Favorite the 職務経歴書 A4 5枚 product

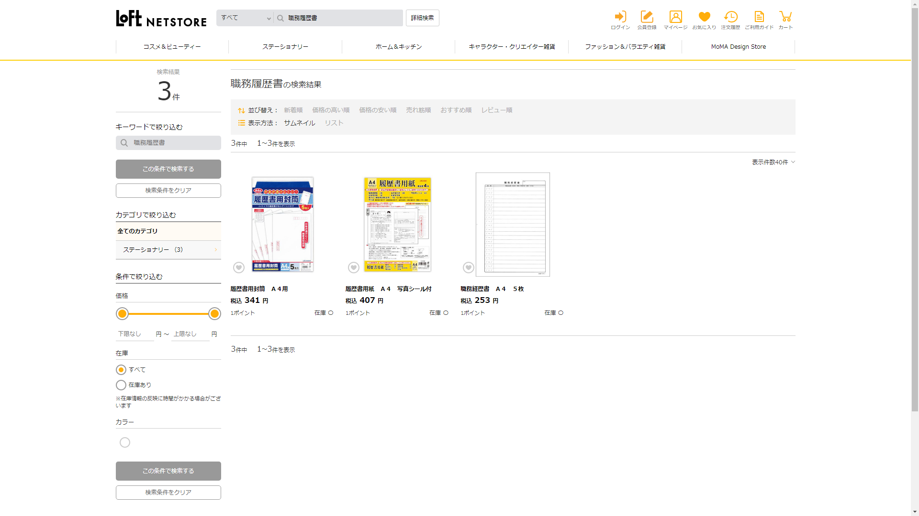click(x=469, y=268)
